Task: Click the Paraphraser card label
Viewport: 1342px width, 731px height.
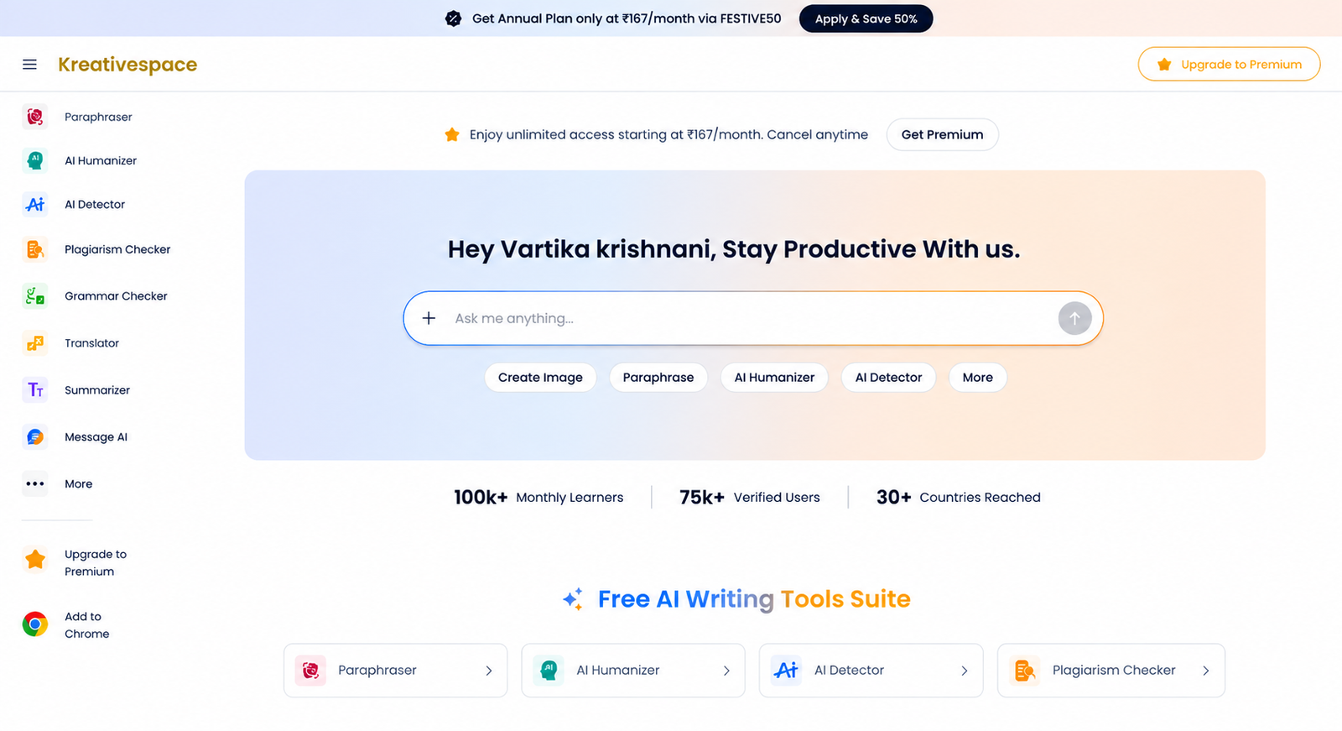Action: tap(377, 670)
